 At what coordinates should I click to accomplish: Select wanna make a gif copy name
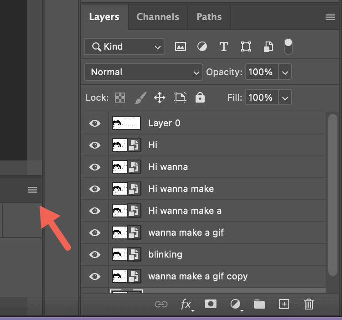198,277
